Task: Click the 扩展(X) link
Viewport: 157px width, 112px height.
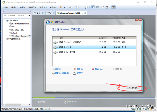Action: click(x=78, y=73)
